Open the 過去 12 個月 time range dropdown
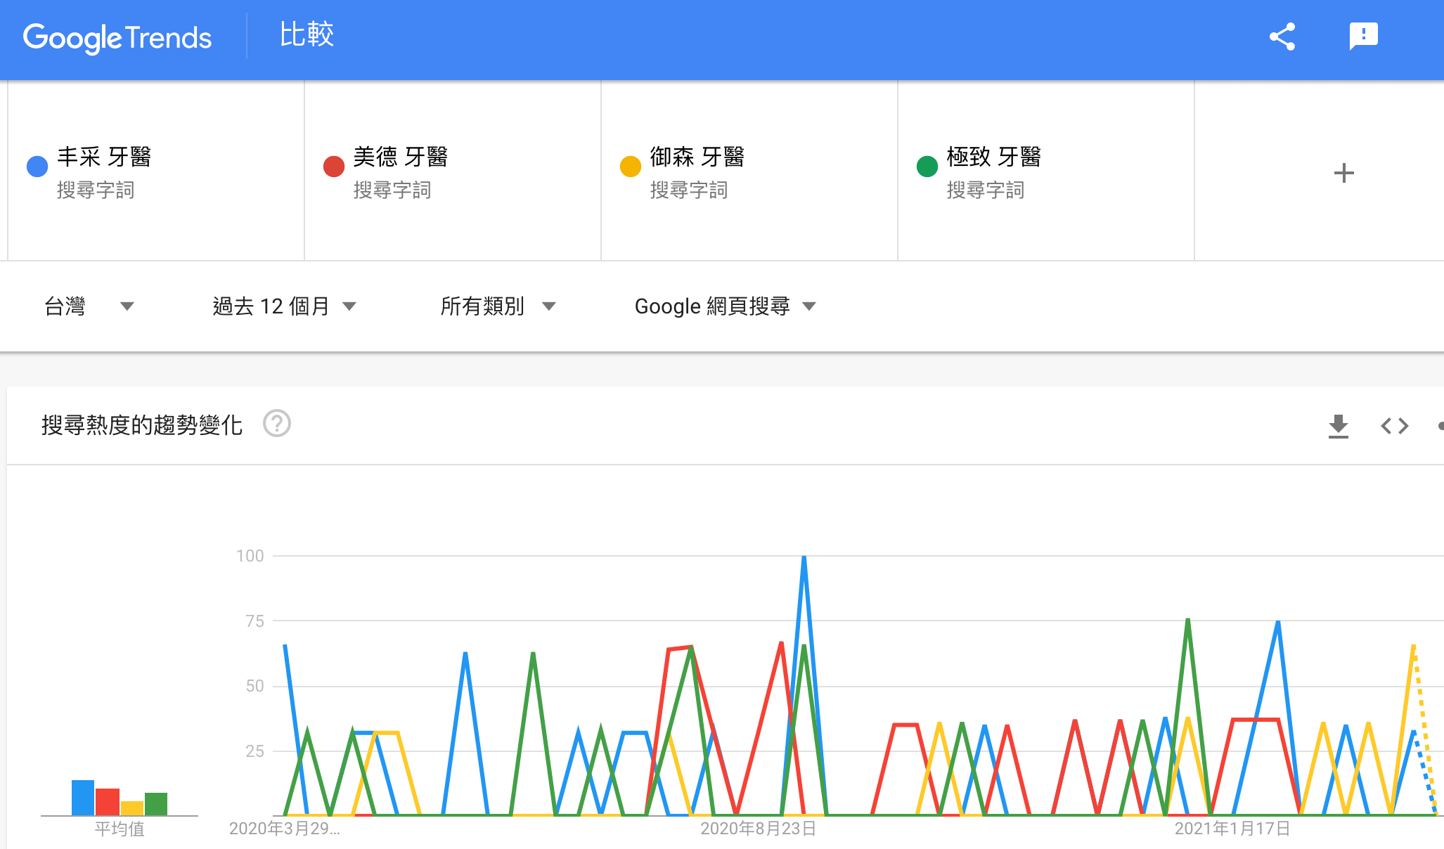Image resolution: width=1444 pixels, height=849 pixels. click(285, 306)
